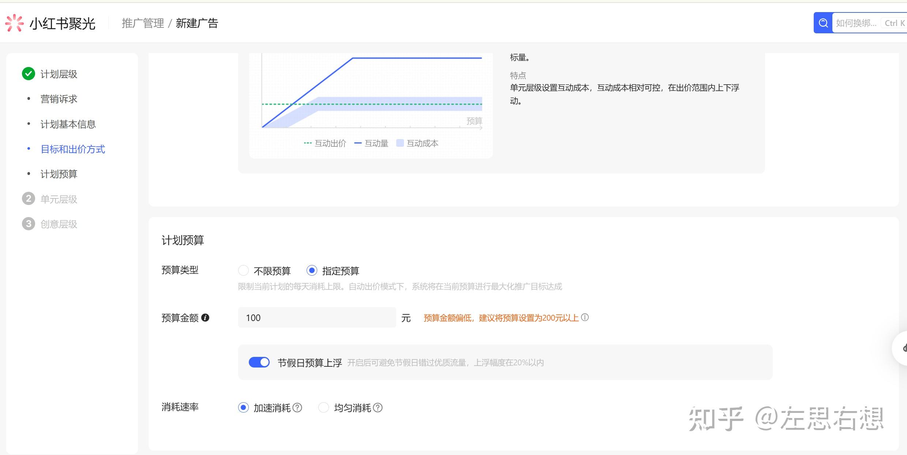Select the 不限预算 radio option

point(243,271)
